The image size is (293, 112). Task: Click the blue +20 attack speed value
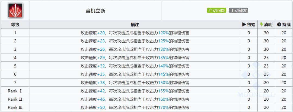point(101,33)
